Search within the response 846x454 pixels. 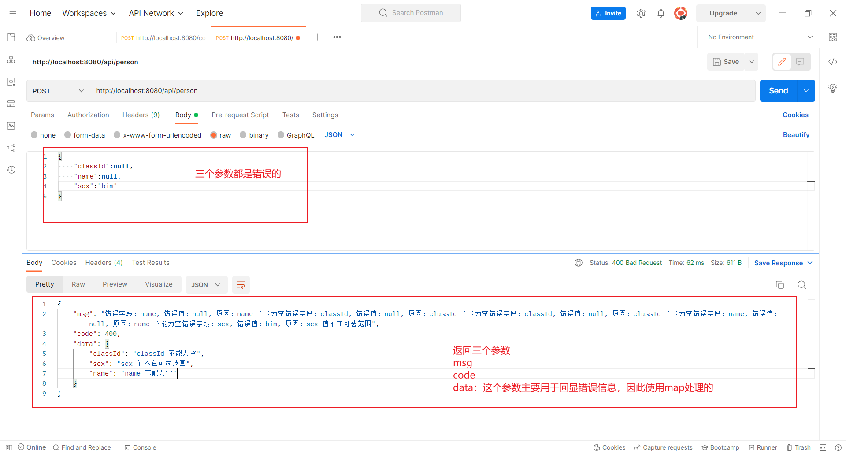pyautogui.click(x=802, y=285)
